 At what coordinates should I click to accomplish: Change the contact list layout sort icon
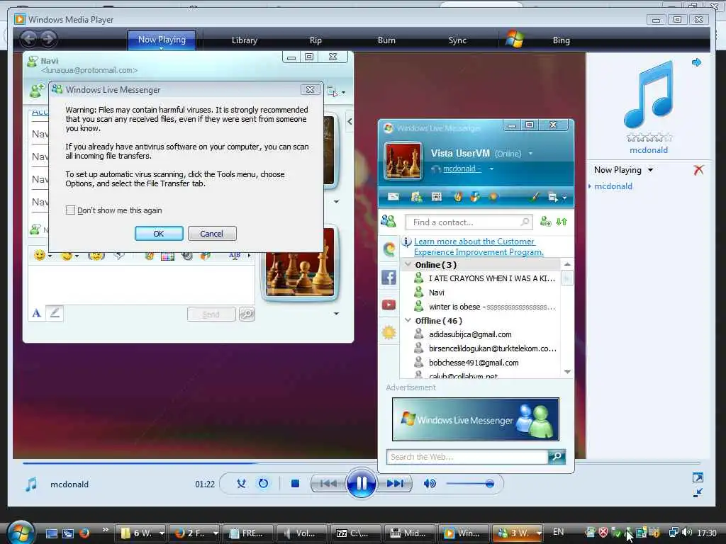(562, 222)
